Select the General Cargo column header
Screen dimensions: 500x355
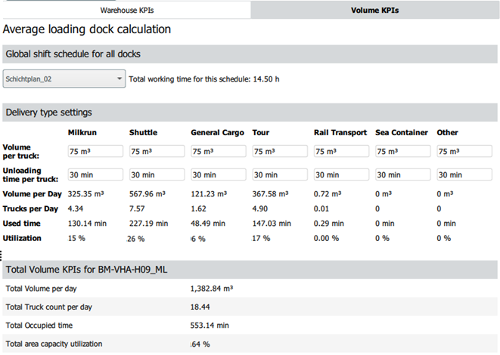(x=218, y=133)
